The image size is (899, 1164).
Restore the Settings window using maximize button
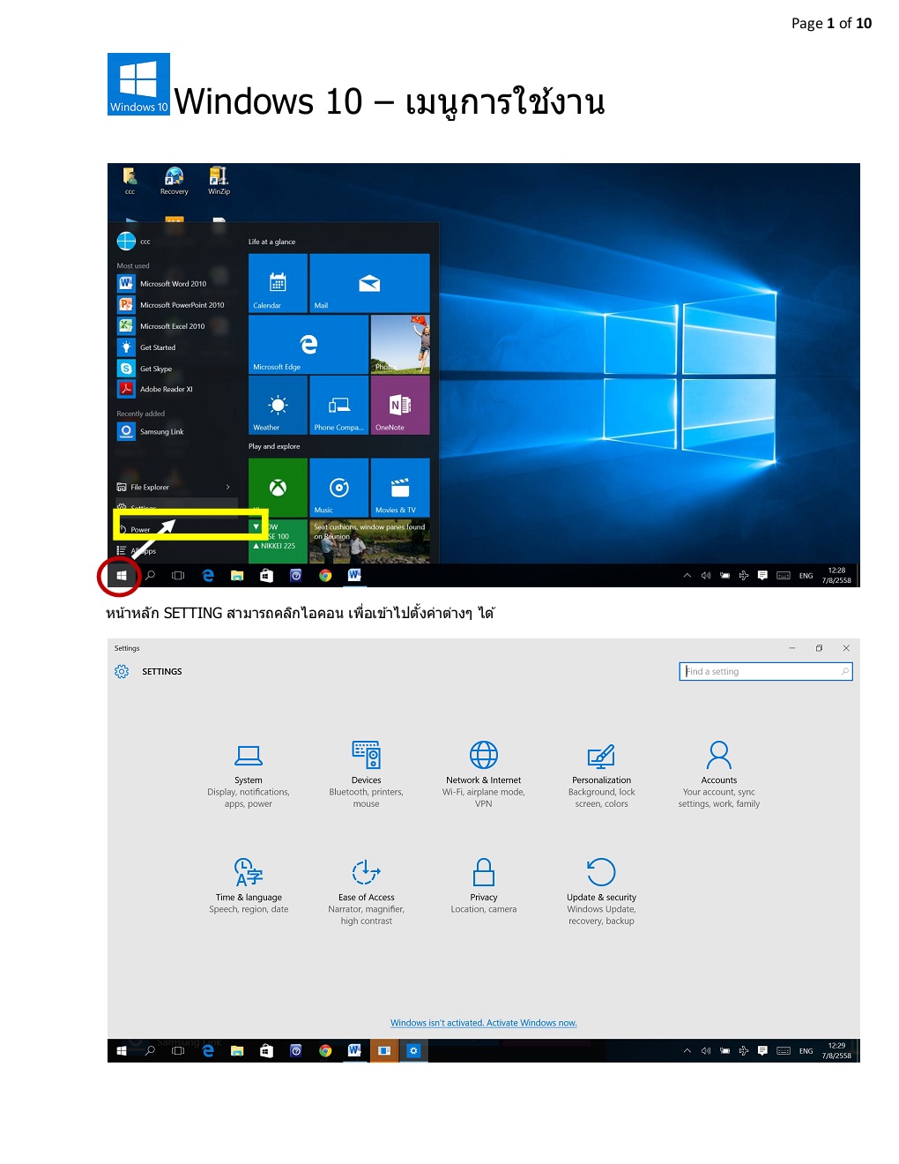[819, 648]
